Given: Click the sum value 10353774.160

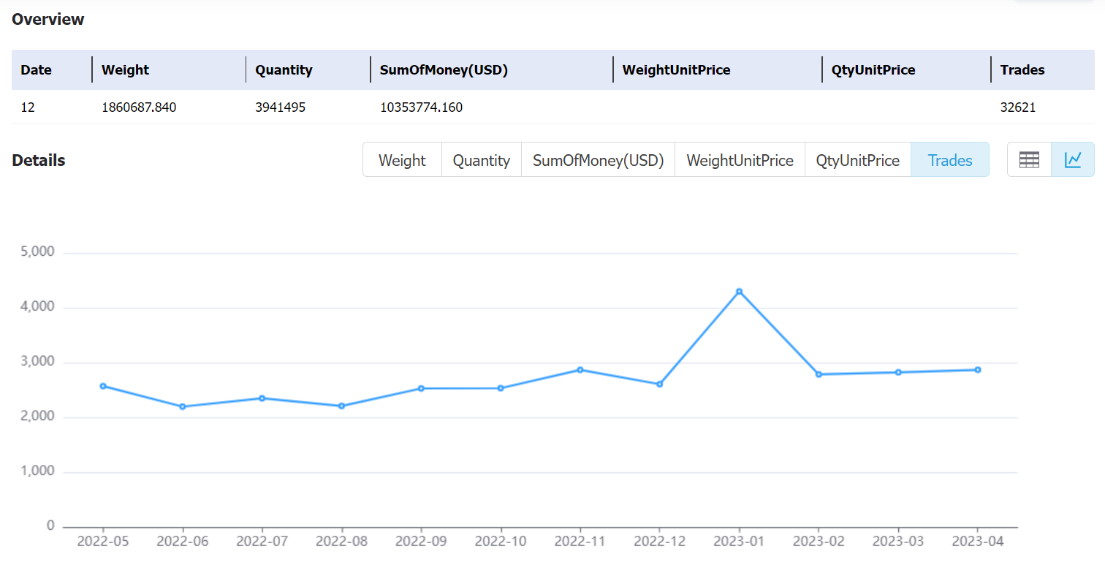Looking at the screenshot, I should point(421,107).
